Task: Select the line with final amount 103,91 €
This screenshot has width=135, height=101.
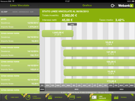Action: (20, 66)
